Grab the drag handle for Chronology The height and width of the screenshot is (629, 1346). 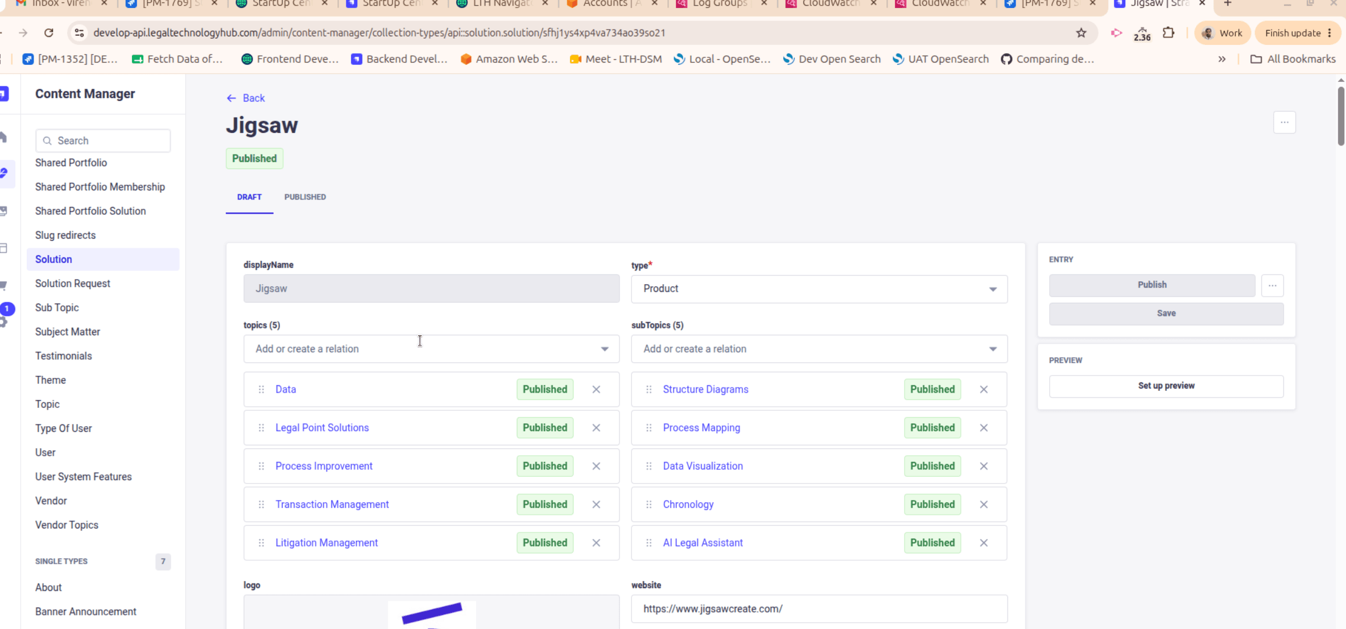click(x=649, y=505)
